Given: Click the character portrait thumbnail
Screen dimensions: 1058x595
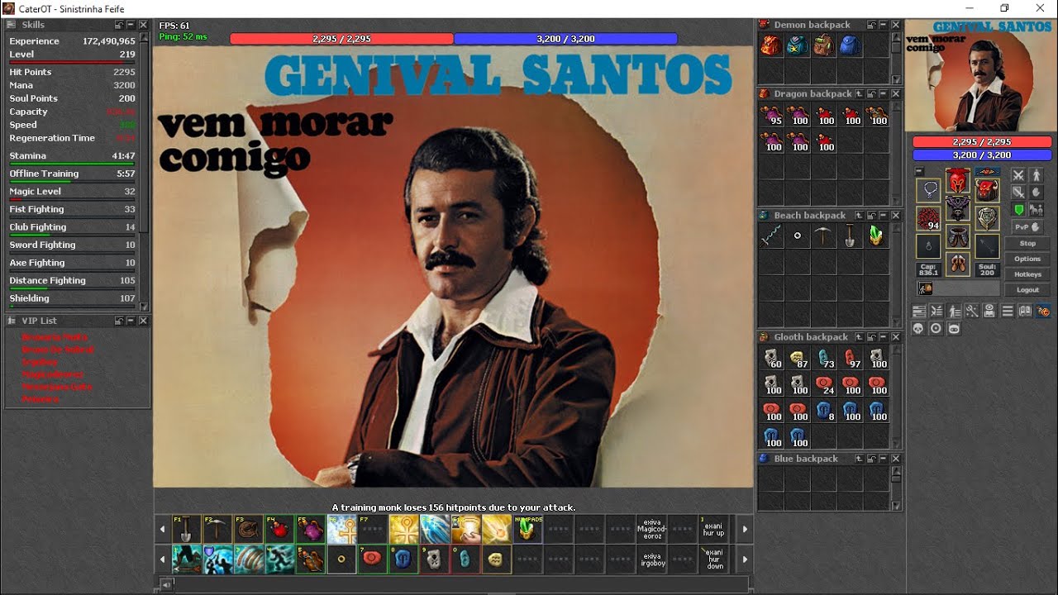Looking at the screenshot, I should (x=980, y=76).
